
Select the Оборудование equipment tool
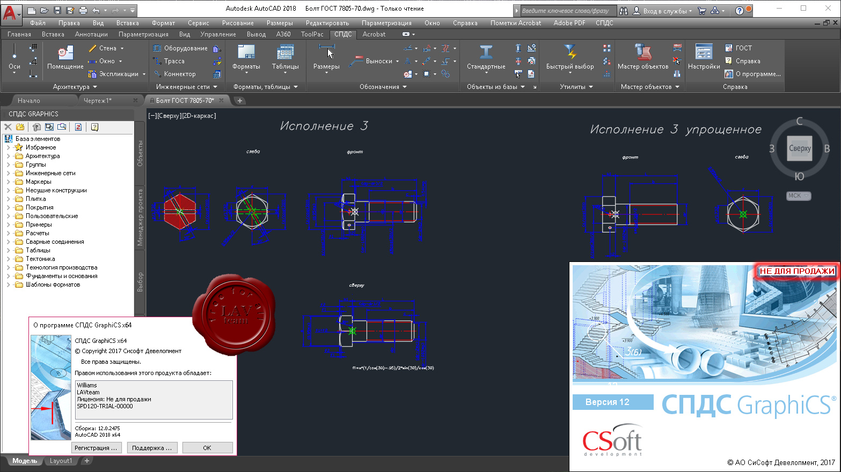click(180, 48)
